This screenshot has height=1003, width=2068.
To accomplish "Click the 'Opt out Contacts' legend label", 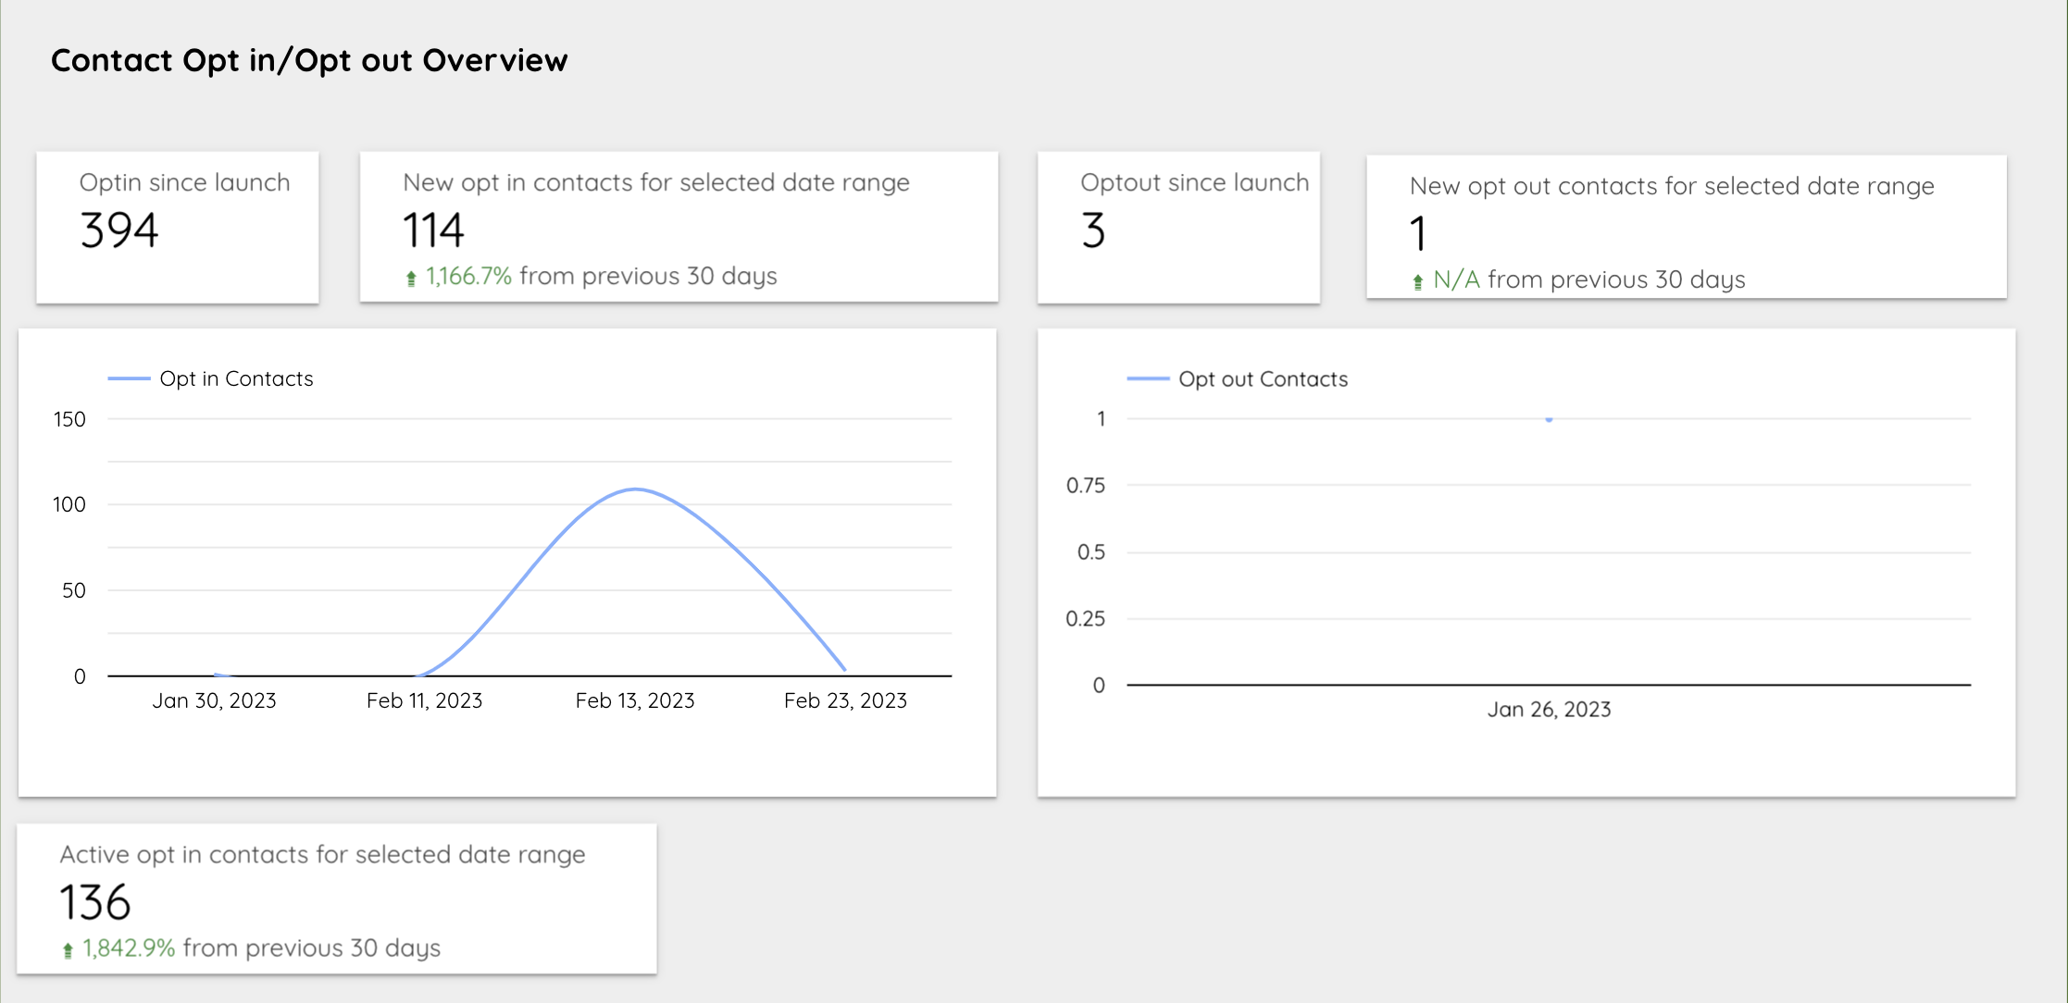I will [1263, 379].
